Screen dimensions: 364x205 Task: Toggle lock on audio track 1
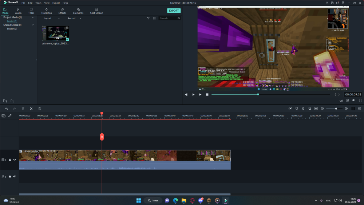[x=10, y=177]
